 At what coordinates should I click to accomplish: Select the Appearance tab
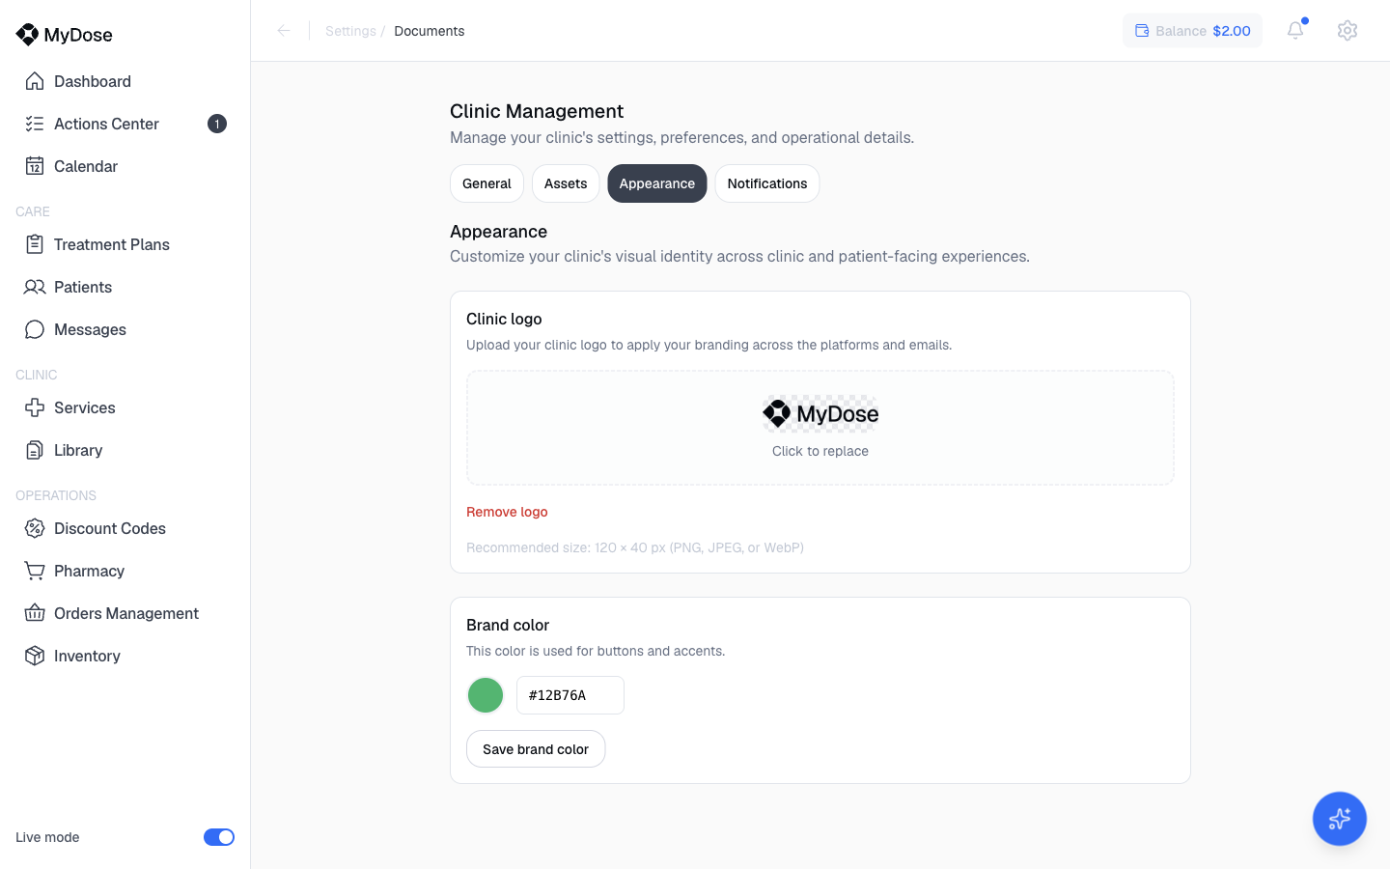657,183
